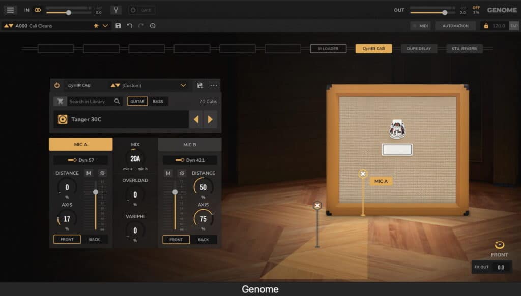Toggle the stereo input link icon
This screenshot has width=521, height=296.
pyautogui.click(x=38, y=10)
